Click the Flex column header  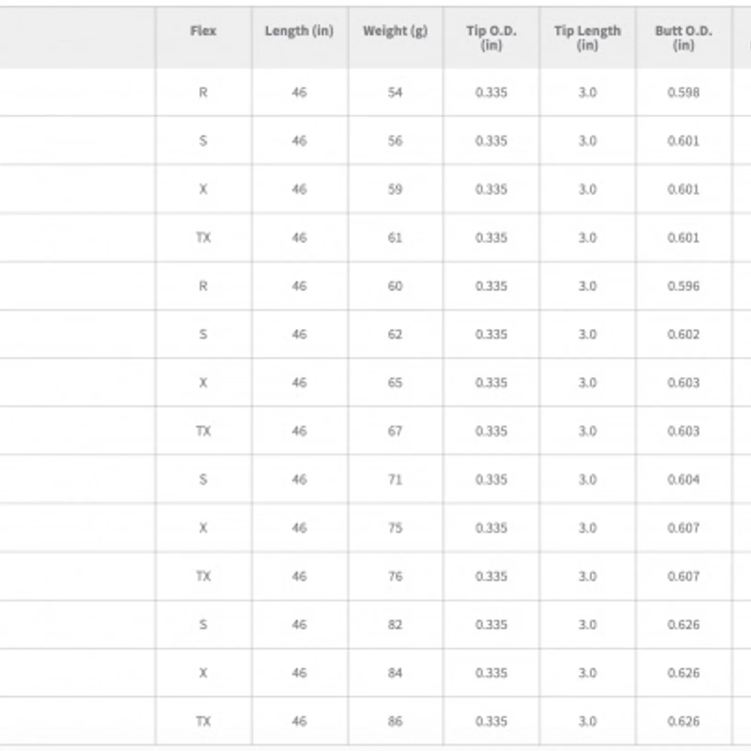(x=203, y=31)
